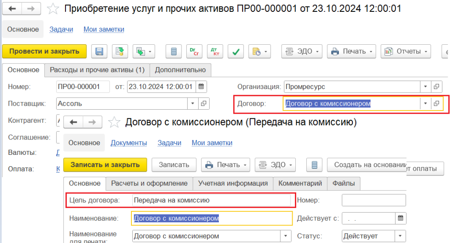Viewport: 450px width, 243px height.
Task: Open the calendar for Действует с field
Action: tap(400, 218)
